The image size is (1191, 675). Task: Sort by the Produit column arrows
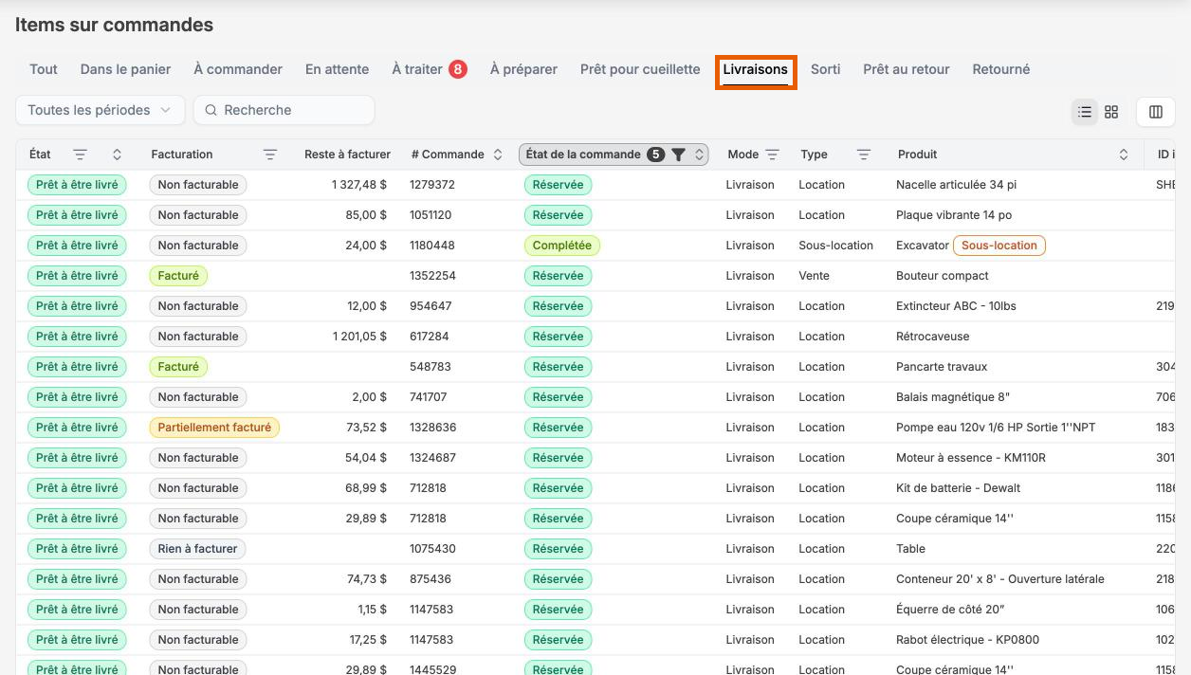pyautogui.click(x=1124, y=155)
